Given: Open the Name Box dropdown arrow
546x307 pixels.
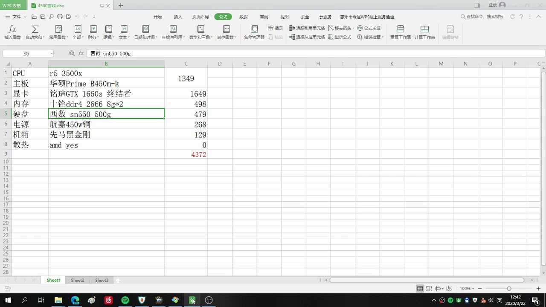Looking at the screenshot, I should click(52, 54).
